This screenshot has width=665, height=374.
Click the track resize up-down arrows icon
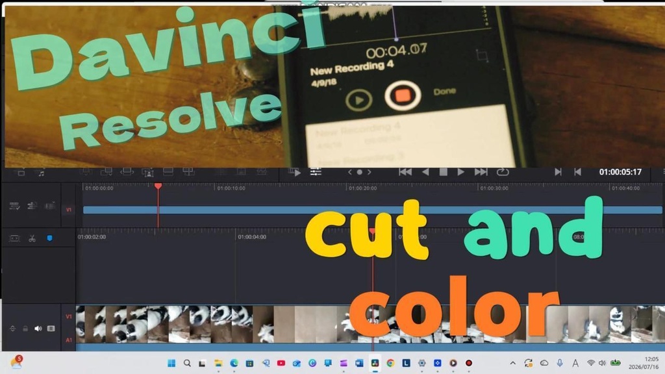12,329
